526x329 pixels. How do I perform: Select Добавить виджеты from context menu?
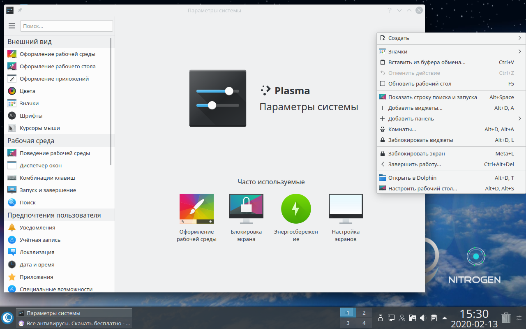(451, 108)
